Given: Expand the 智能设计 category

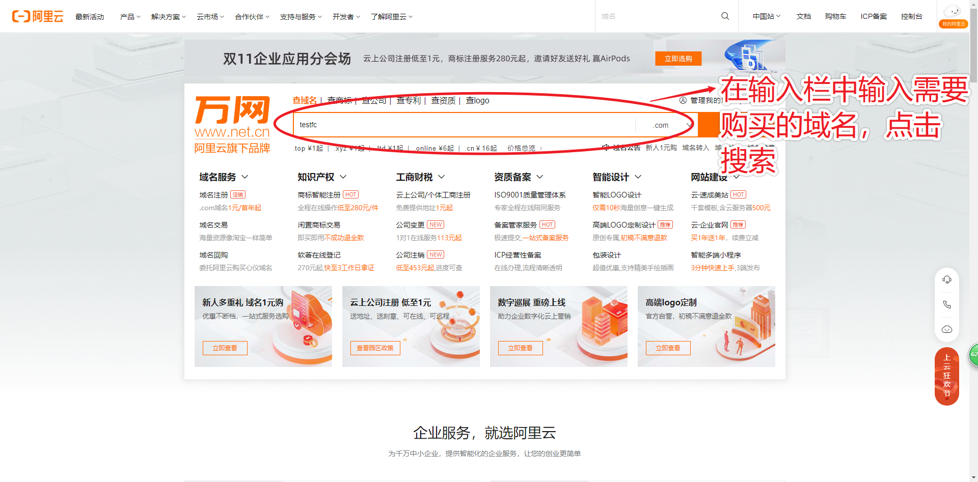Looking at the screenshot, I should (x=617, y=177).
